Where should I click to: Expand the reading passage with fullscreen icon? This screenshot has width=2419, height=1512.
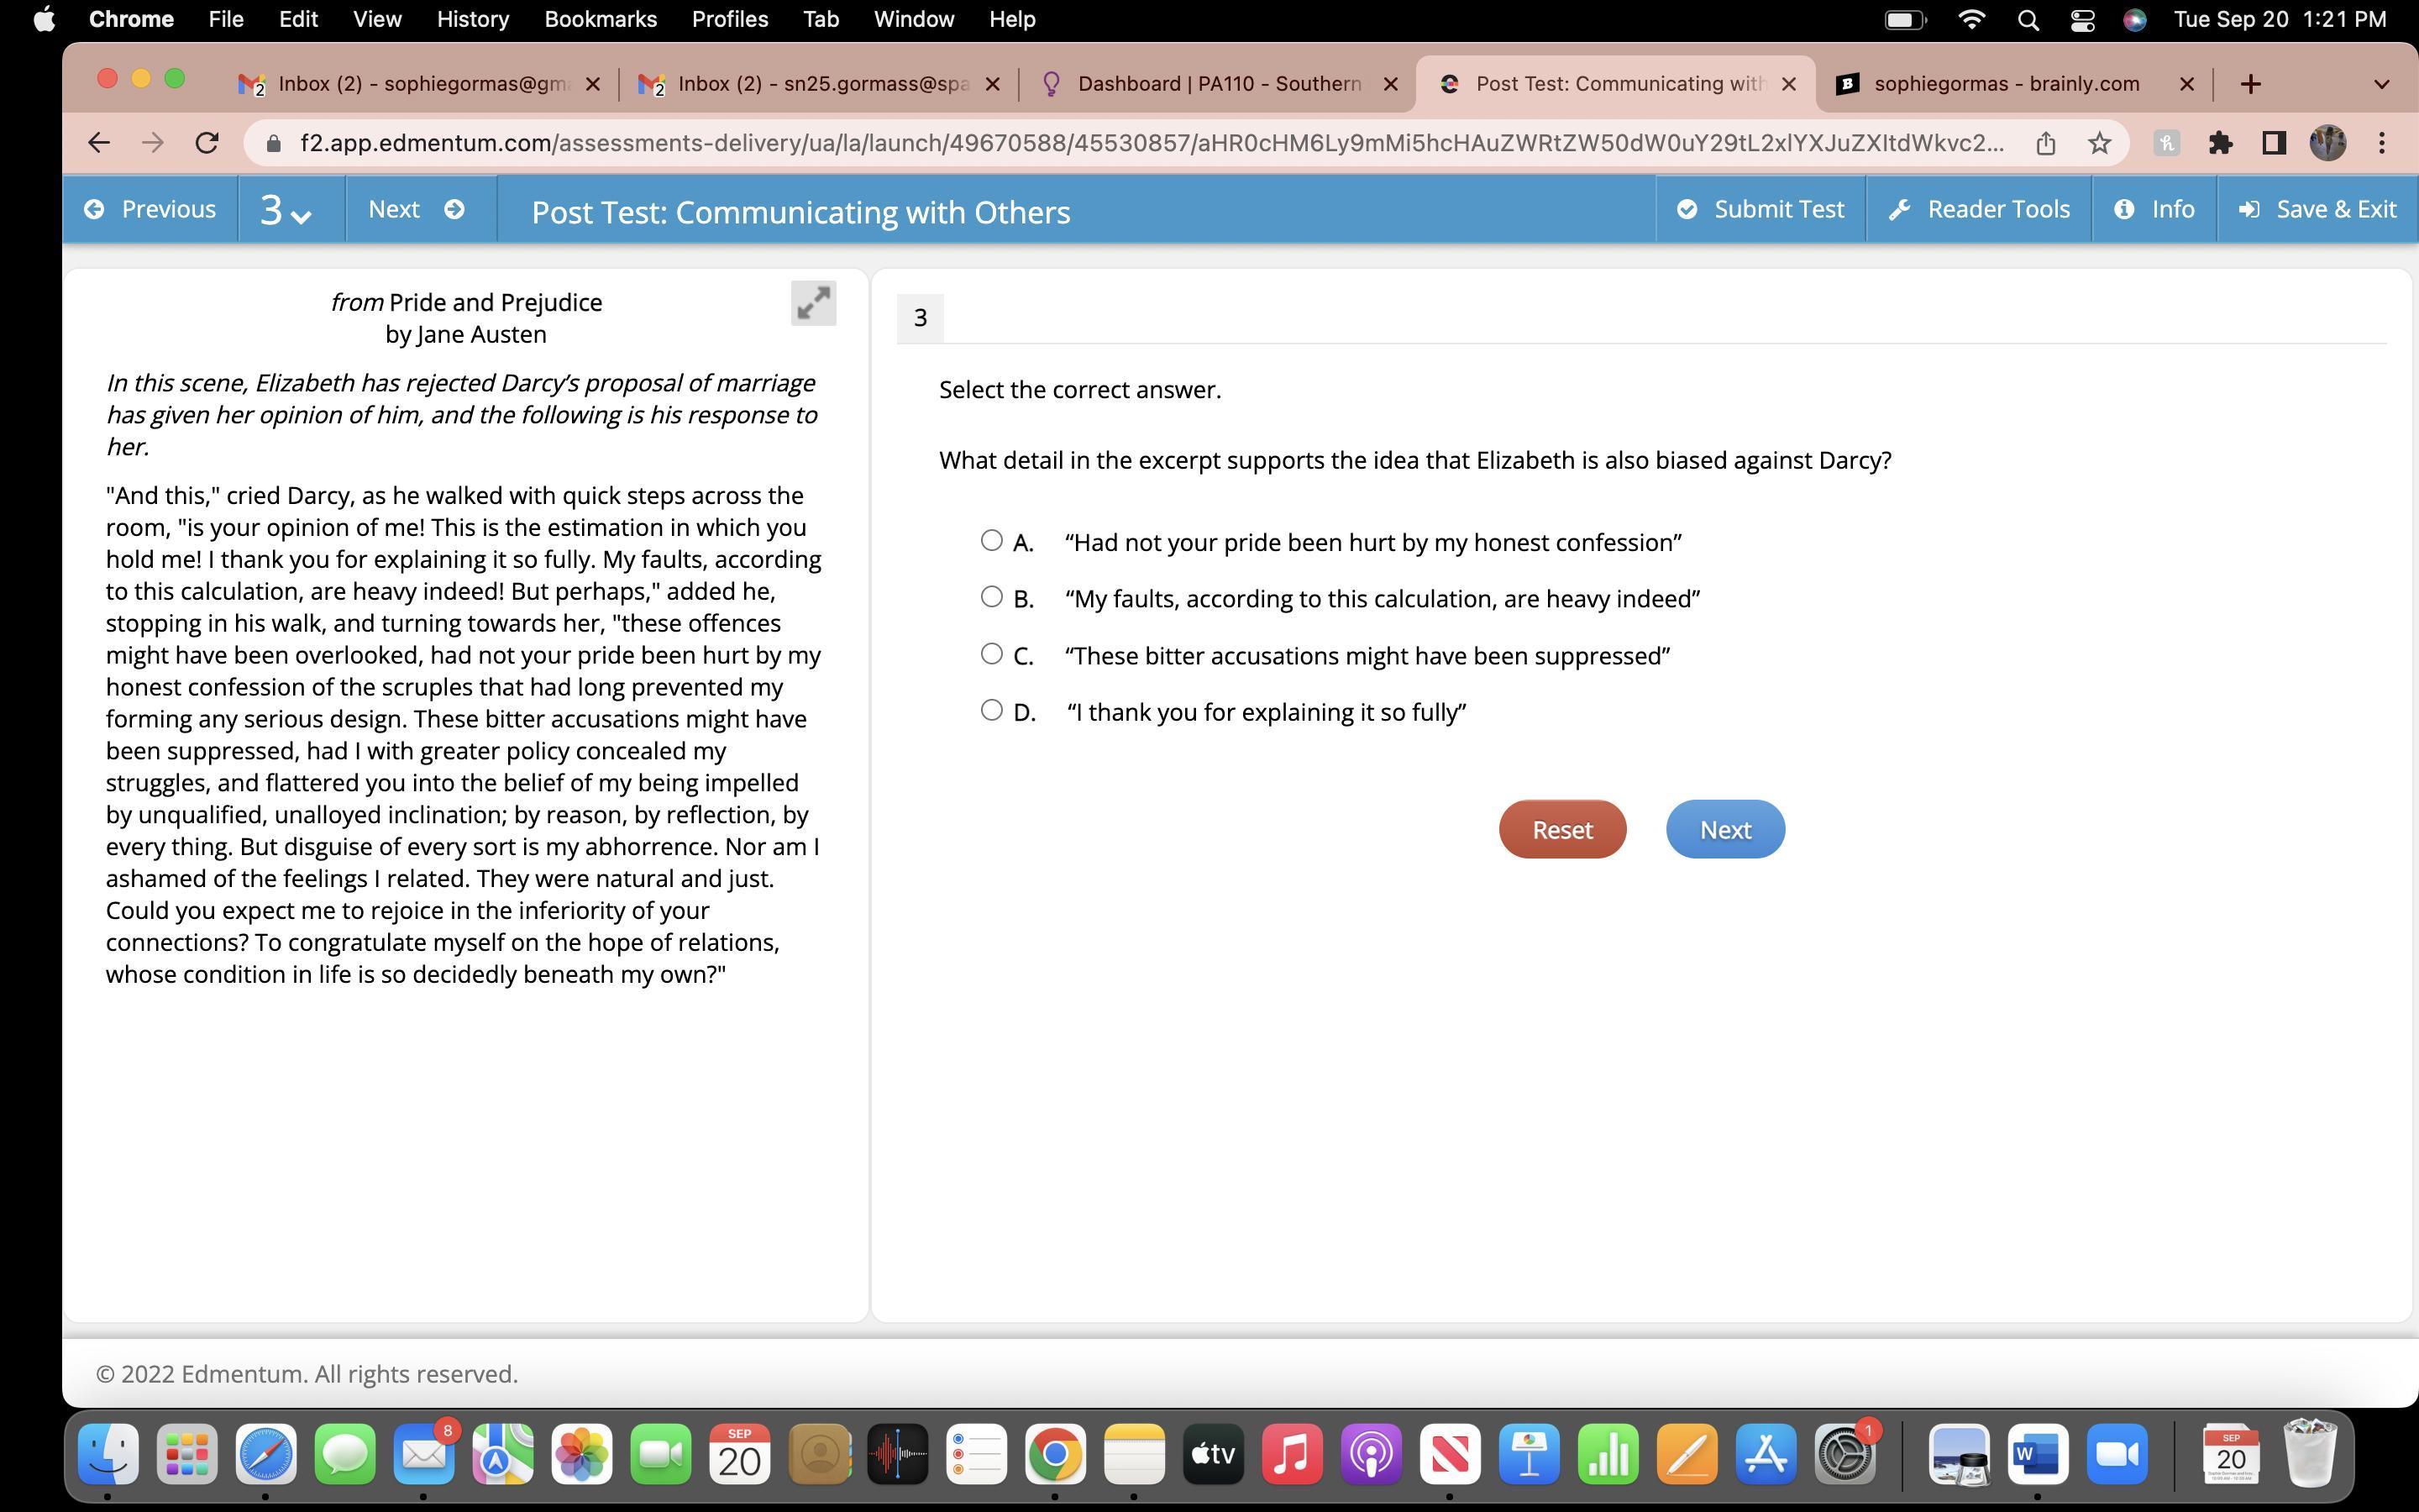[813, 303]
